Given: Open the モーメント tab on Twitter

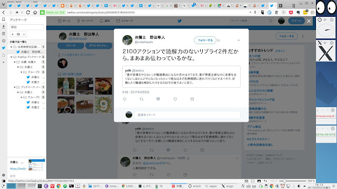Looking at the screenshot, I should (x=85, y=21).
